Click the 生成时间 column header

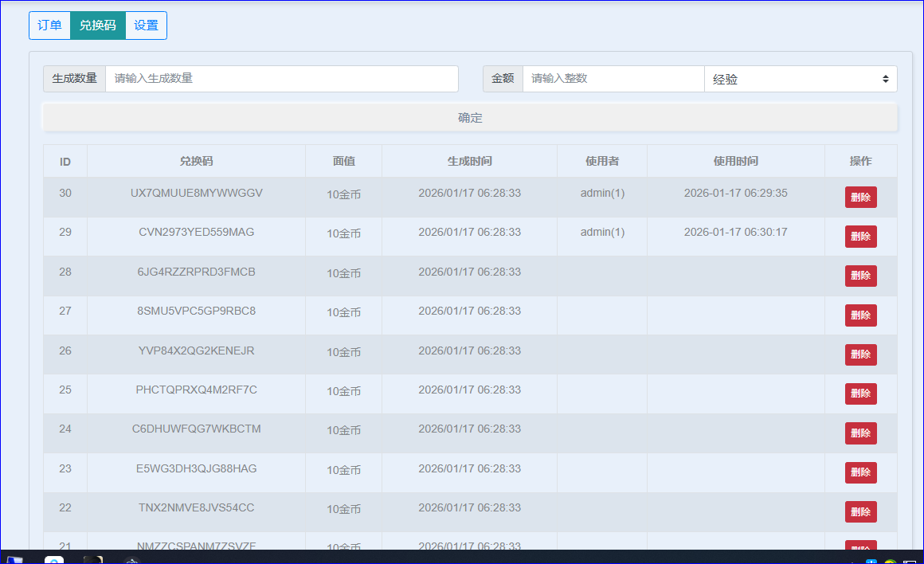point(469,161)
